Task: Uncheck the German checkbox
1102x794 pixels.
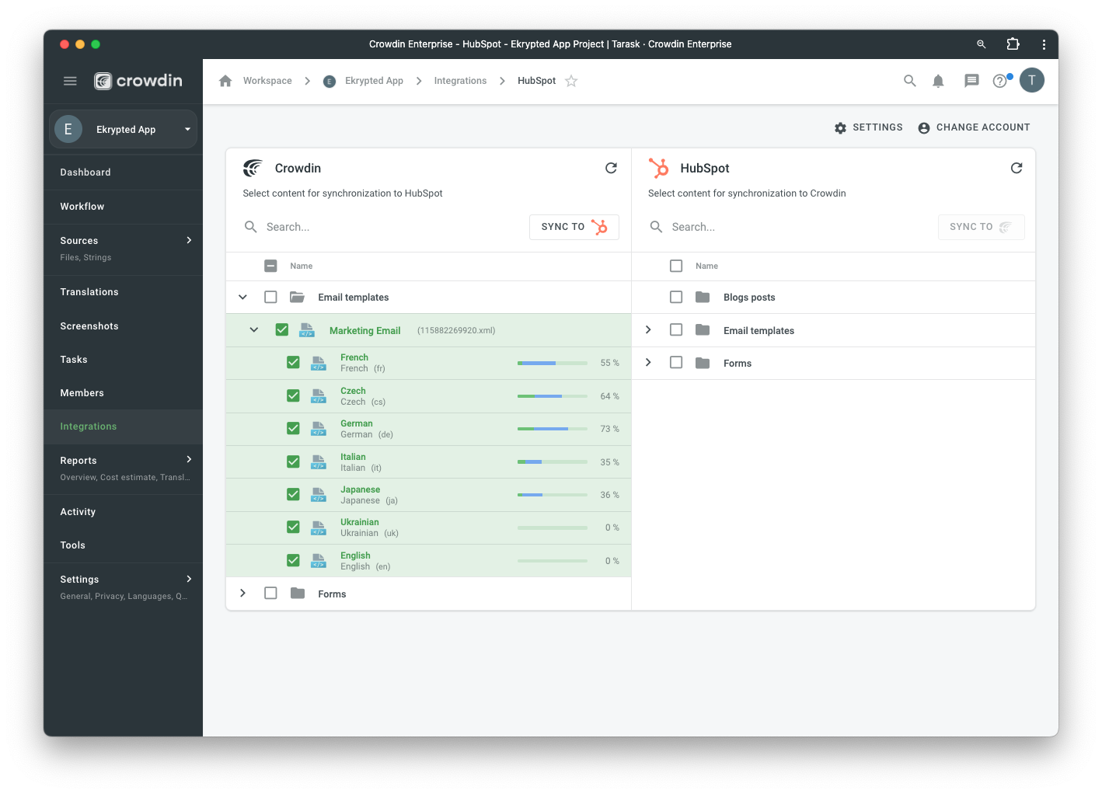Action: (x=293, y=429)
